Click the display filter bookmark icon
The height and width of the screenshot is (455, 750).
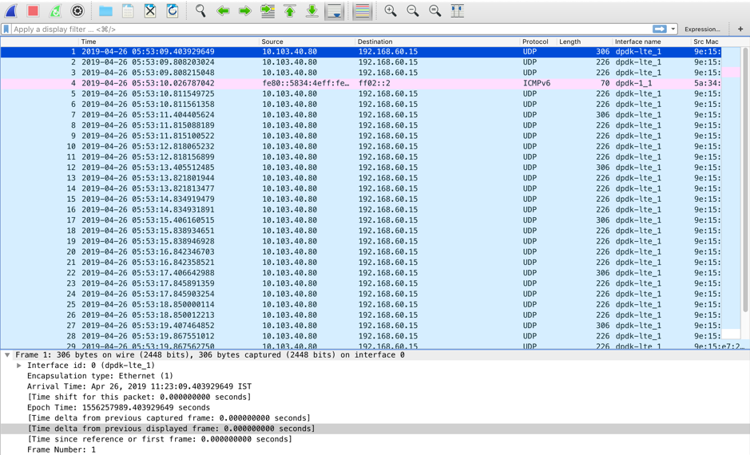pos(6,30)
